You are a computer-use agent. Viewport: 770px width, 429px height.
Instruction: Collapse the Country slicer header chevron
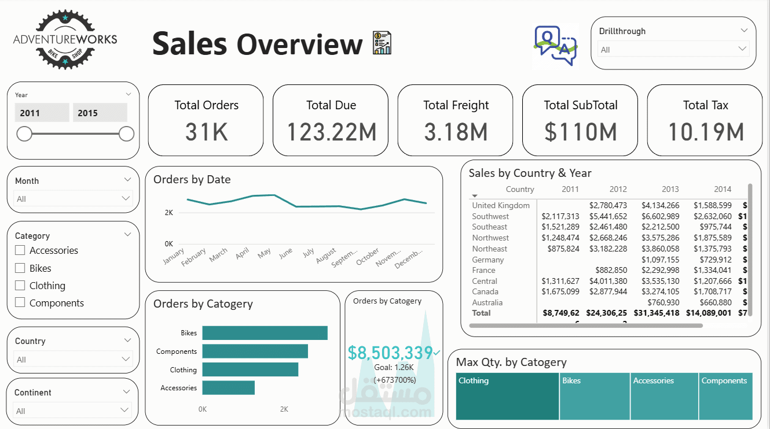pos(127,341)
